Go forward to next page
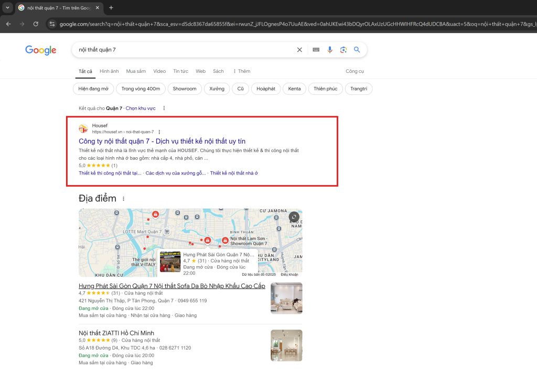Image resolution: width=537 pixels, height=370 pixels. (22, 24)
